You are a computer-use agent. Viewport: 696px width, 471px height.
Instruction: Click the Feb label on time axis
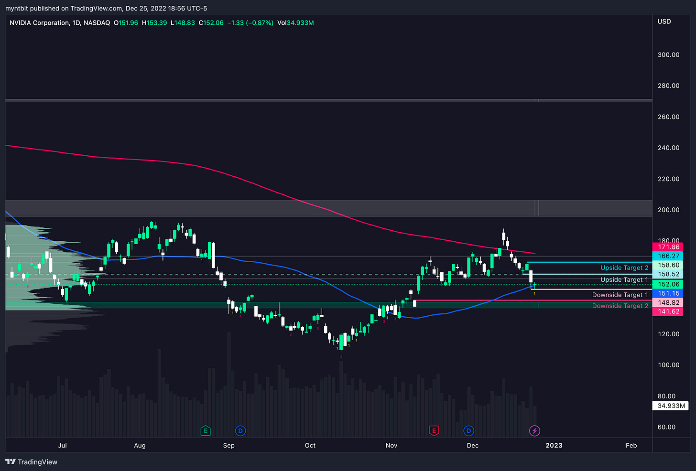point(631,445)
